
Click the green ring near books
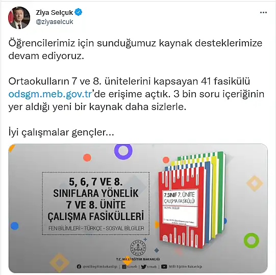point(252,240)
